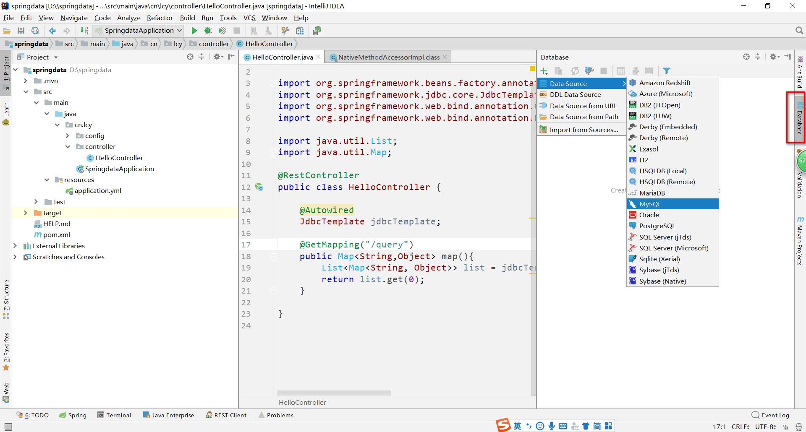Expand the target folder in project tree
Viewport: 806px width, 432px height.
(26, 213)
